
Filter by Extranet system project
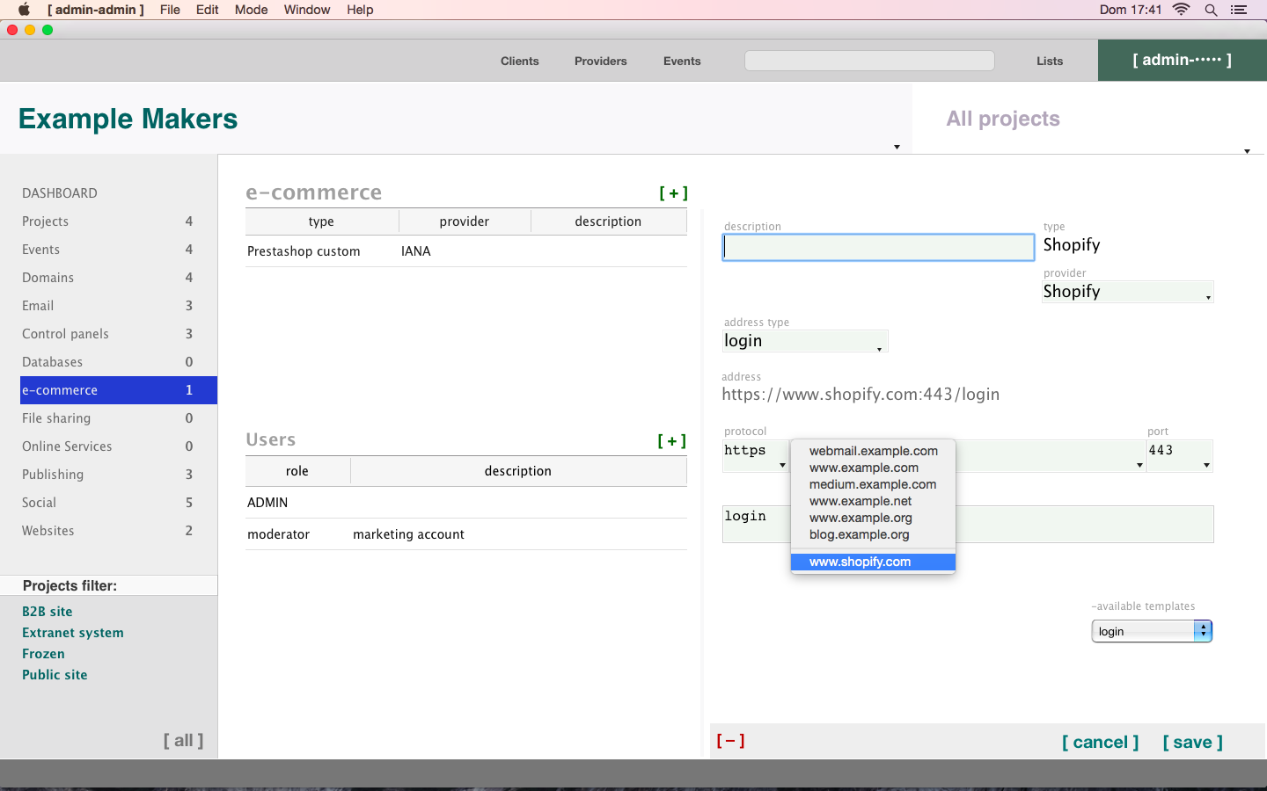pyautogui.click(x=73, y=633)
